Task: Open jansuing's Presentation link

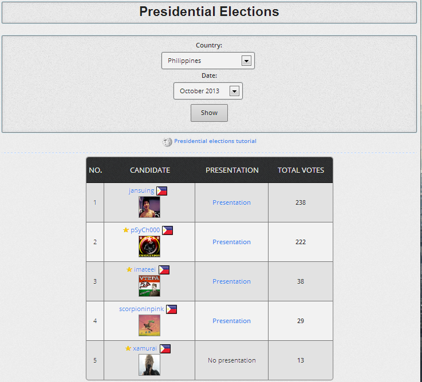Action: pyautogui.click(x=231, y=202)
